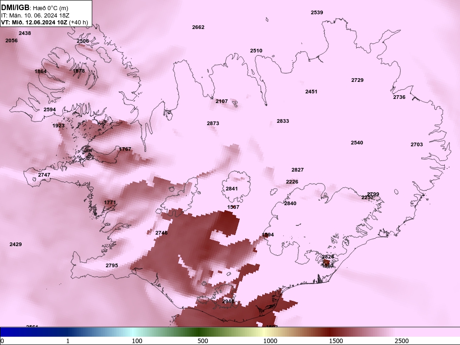Select the map value 2429

click(16, 244)
